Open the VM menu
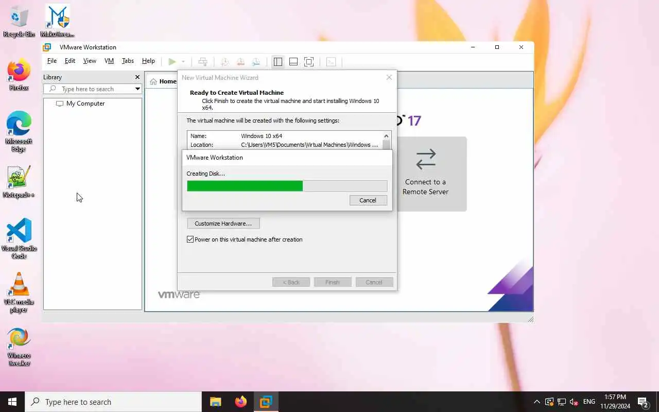The width and height of the screenshot is (659, 412). tap(109, 61)
